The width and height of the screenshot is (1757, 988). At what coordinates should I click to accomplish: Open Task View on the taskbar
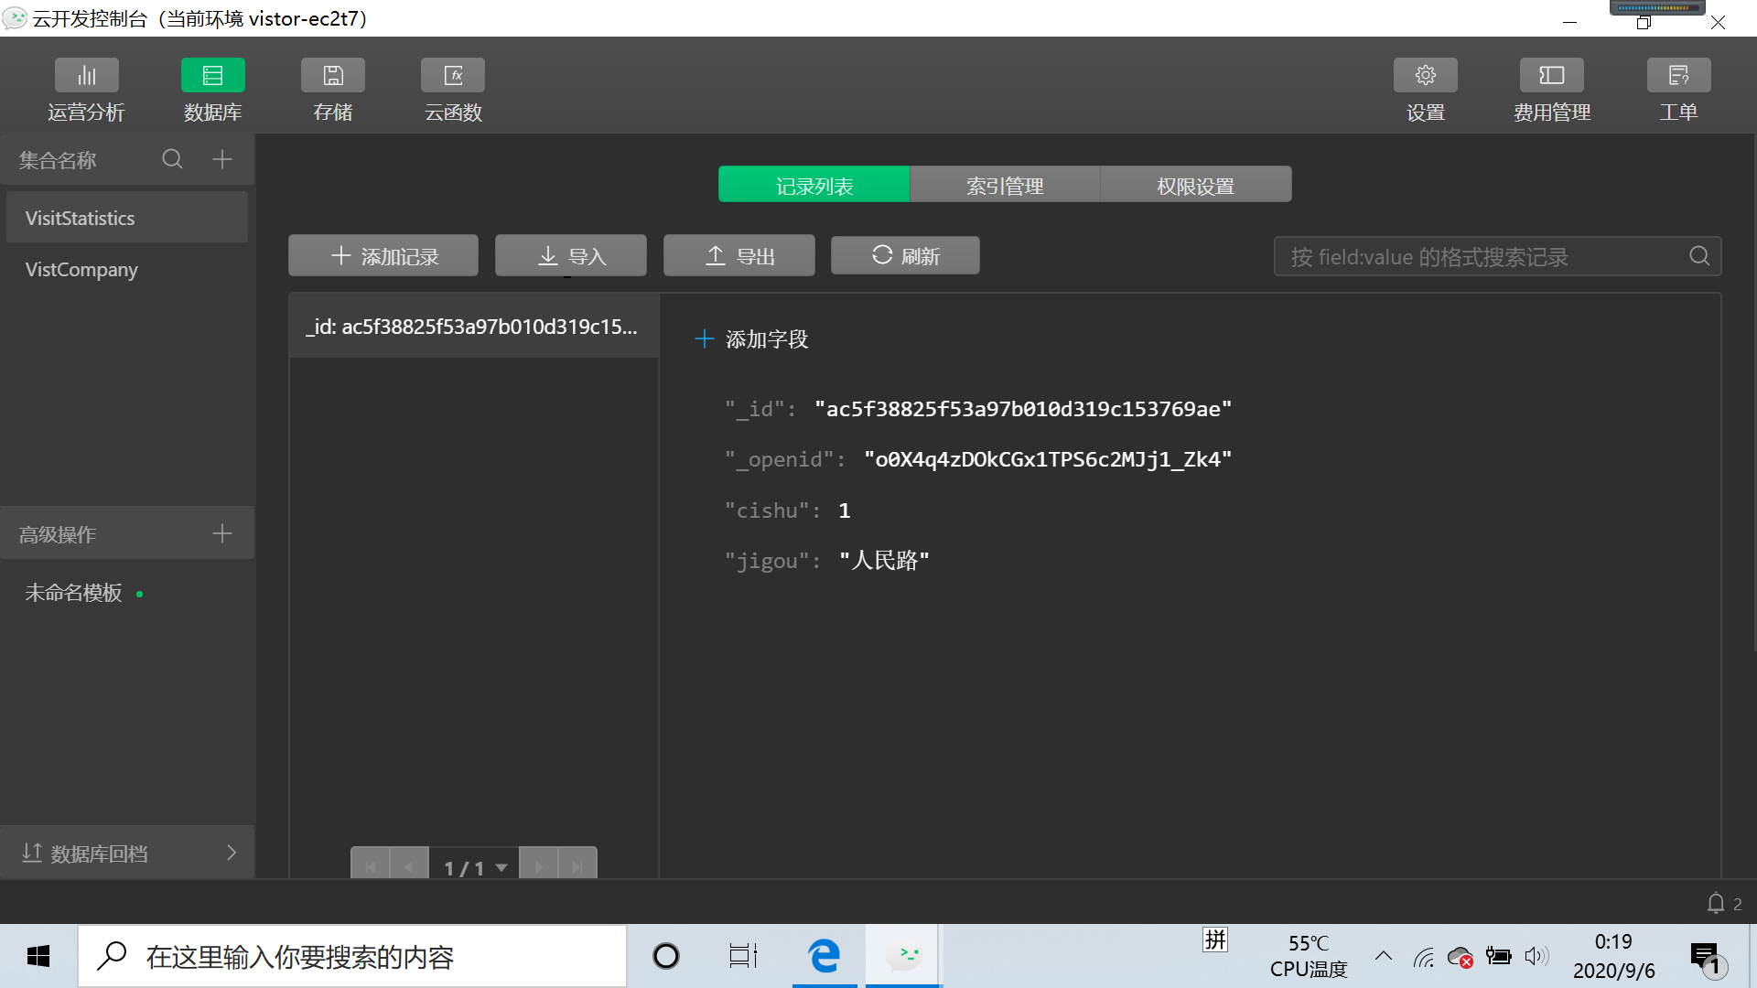(x=743, y=957)
